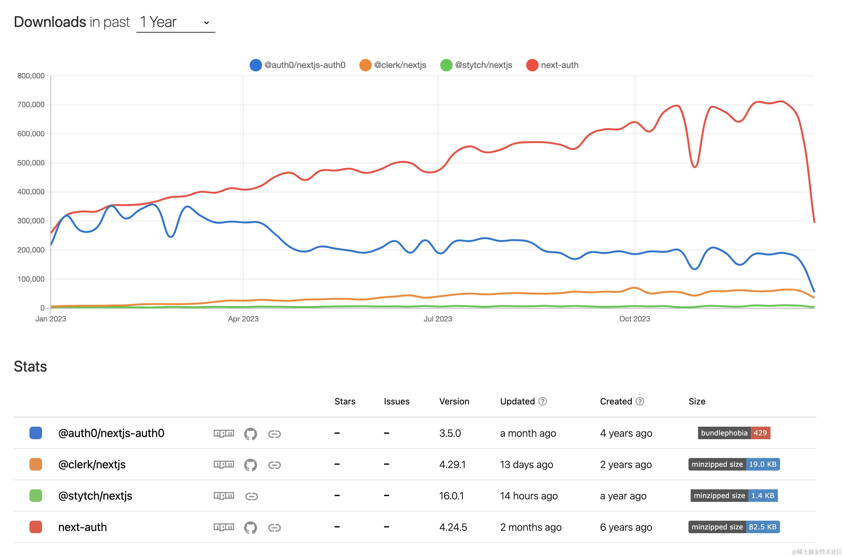Click homepage link icon for @stytch/nextjs
844x557 pixels.
[x=251, y=496]
